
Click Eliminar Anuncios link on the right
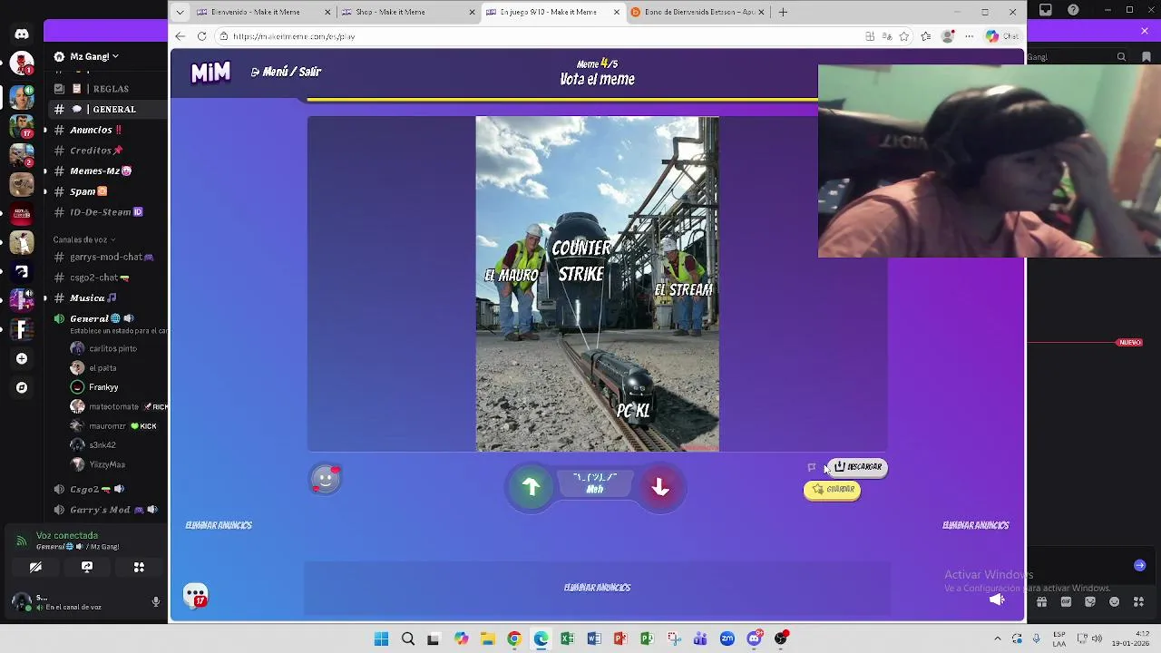(976, 525)
